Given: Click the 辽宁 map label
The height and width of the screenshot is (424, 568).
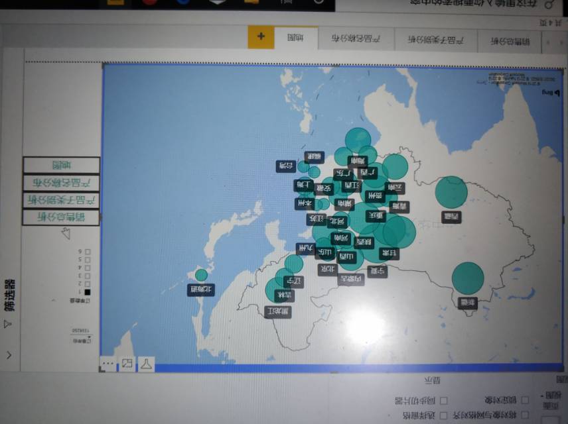Looking at the screenshot, I should coord(294,282).
